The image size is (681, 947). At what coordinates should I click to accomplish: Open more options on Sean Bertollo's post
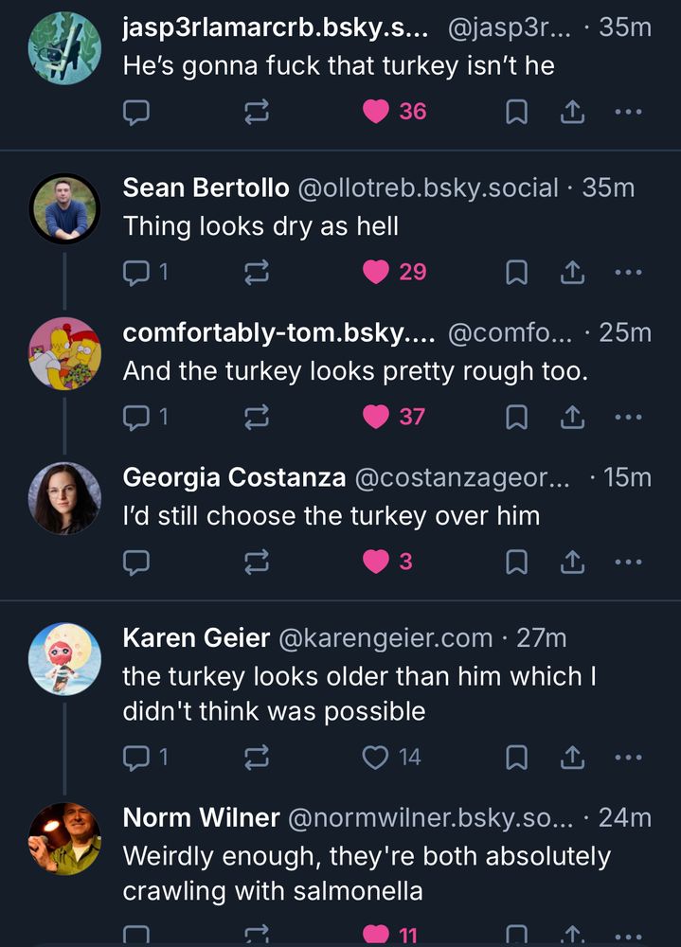[628, 273]
